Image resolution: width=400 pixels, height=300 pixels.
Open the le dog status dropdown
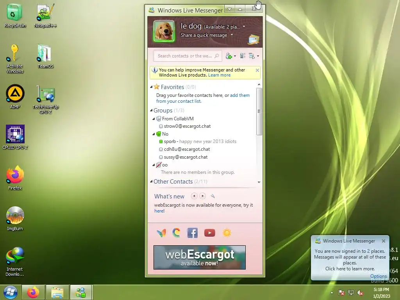tap(244, 27)
